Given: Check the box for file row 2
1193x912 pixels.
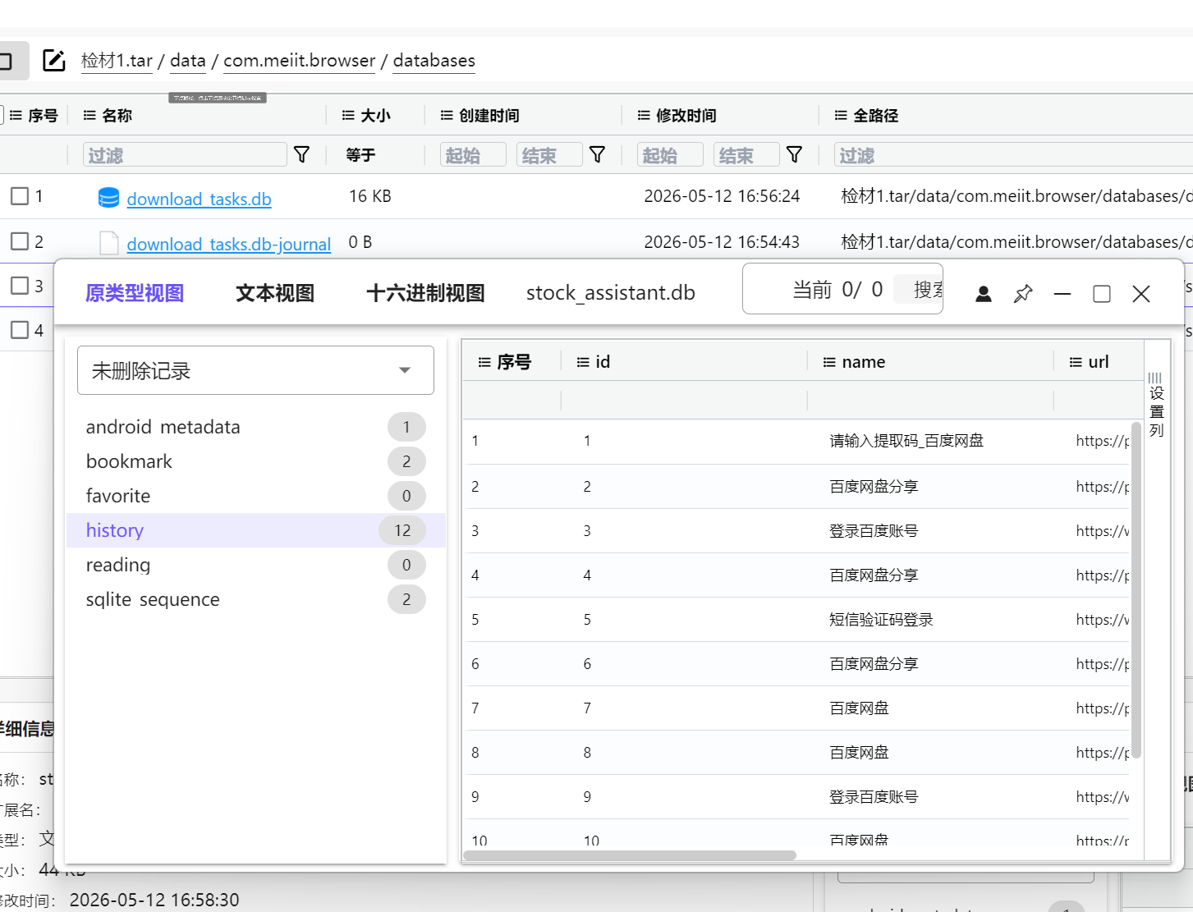Looking at the screenshot, I should click(x=20, y=241).
